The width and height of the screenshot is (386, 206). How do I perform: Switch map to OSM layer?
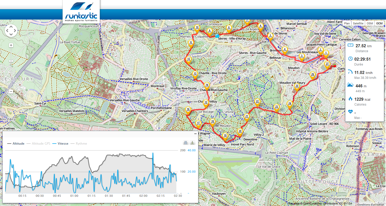point(370,23)
